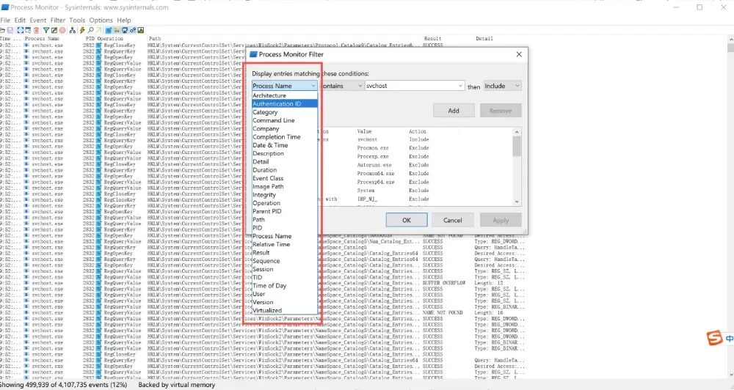Toggle Show Registry Activity icon
The width and height of the screenshot is (734, 390).
click(109, 30)
